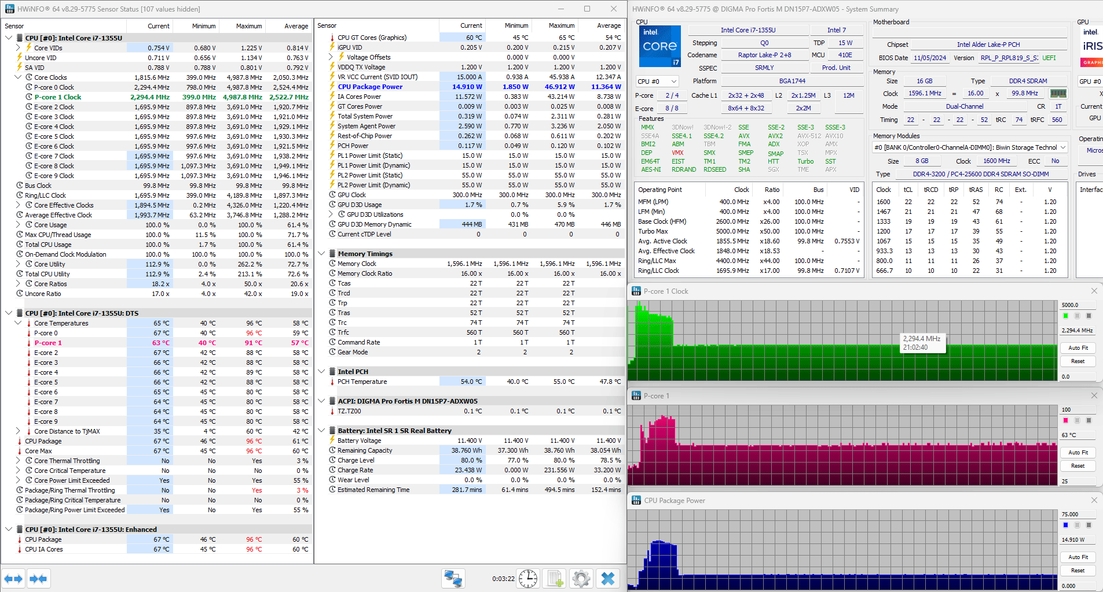1103x592 pixels.
Task: Click the chip icon next to Memory Timings header
Action: (x=332, y=254)
